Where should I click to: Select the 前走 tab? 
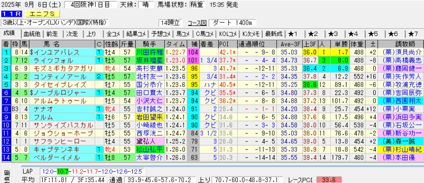coord(52,34)
